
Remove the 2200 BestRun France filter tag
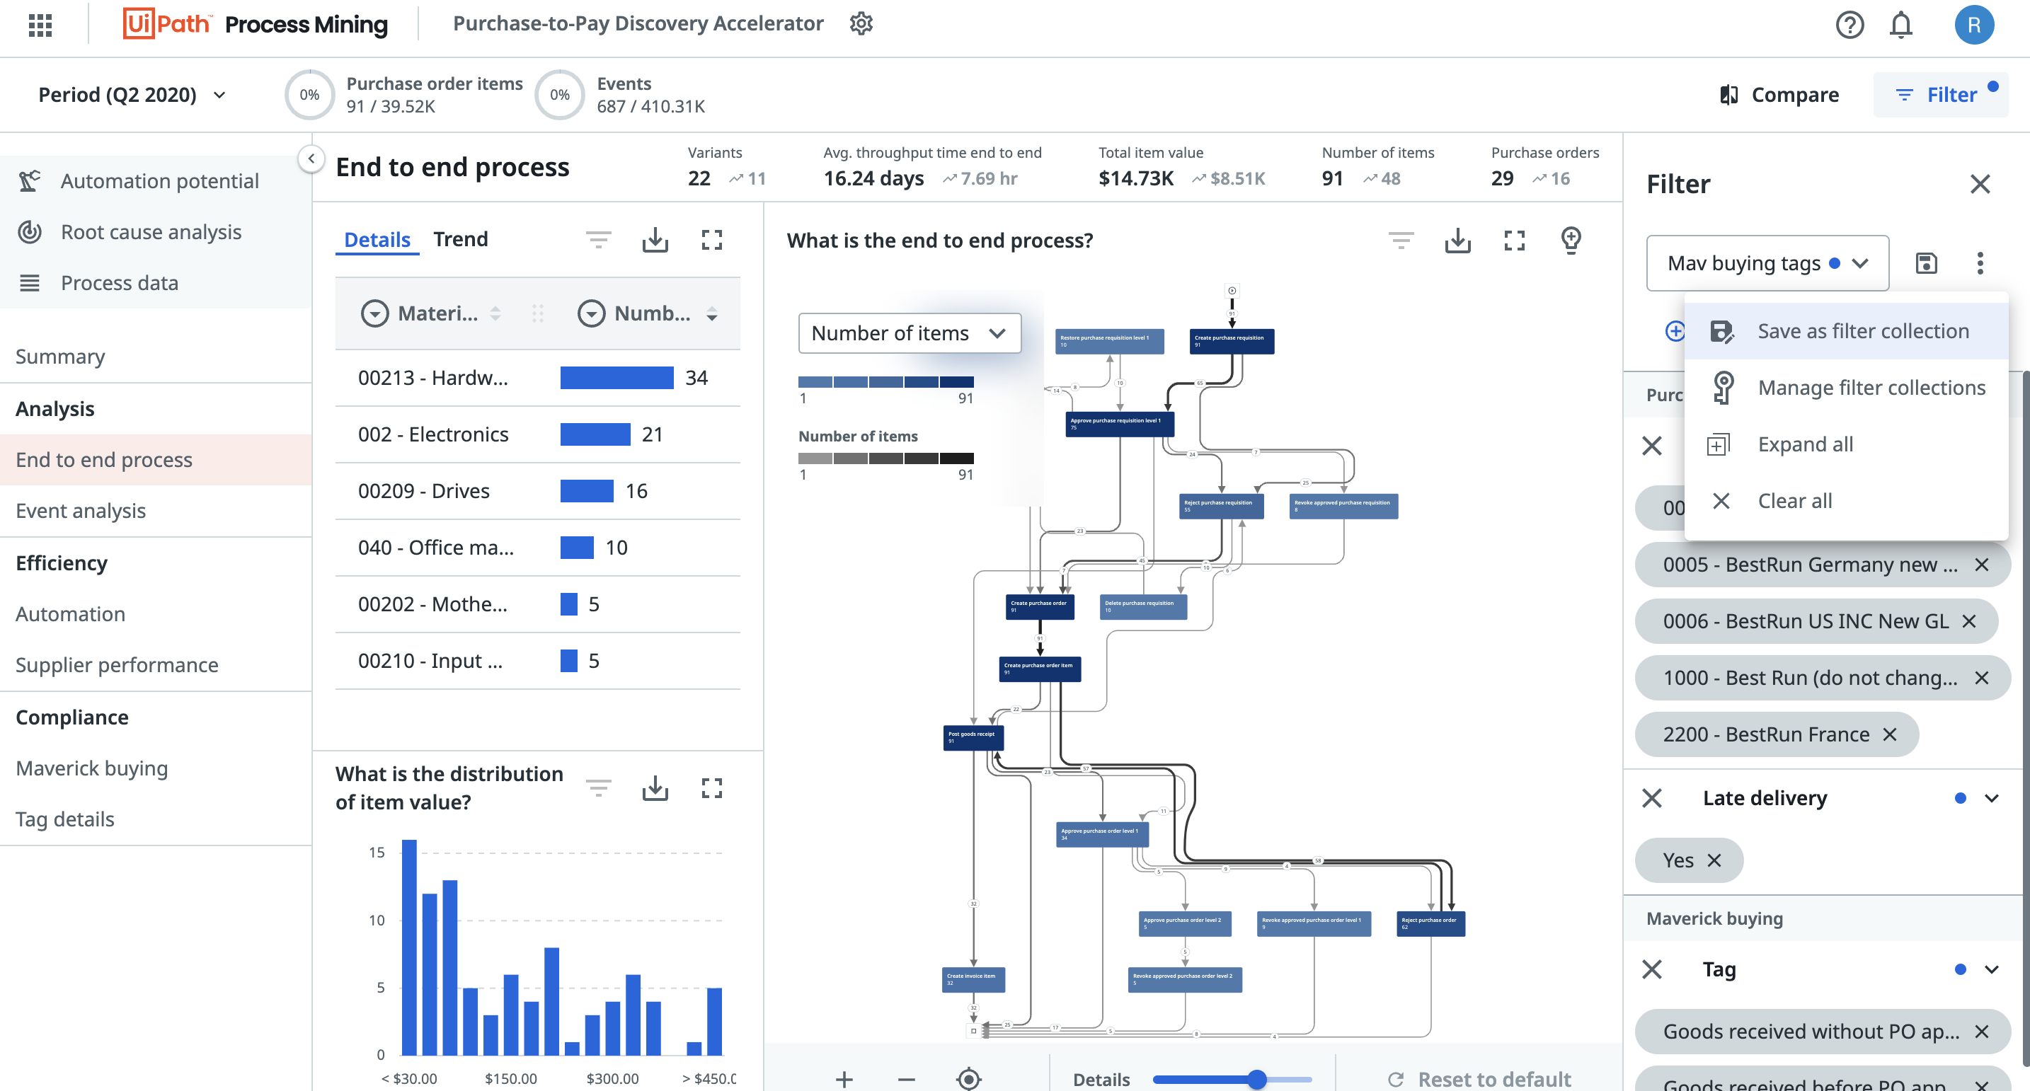coord(1891,734)
